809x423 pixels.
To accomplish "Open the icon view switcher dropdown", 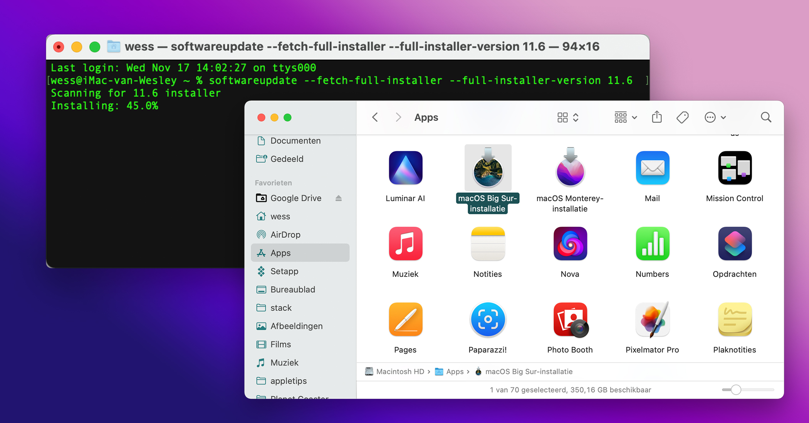I will click(568, 117).
